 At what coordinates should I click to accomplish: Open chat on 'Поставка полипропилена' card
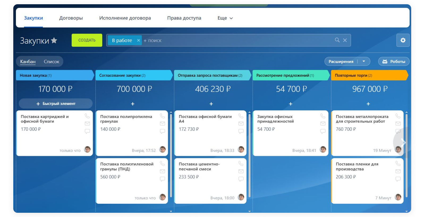tap(162, 131)
